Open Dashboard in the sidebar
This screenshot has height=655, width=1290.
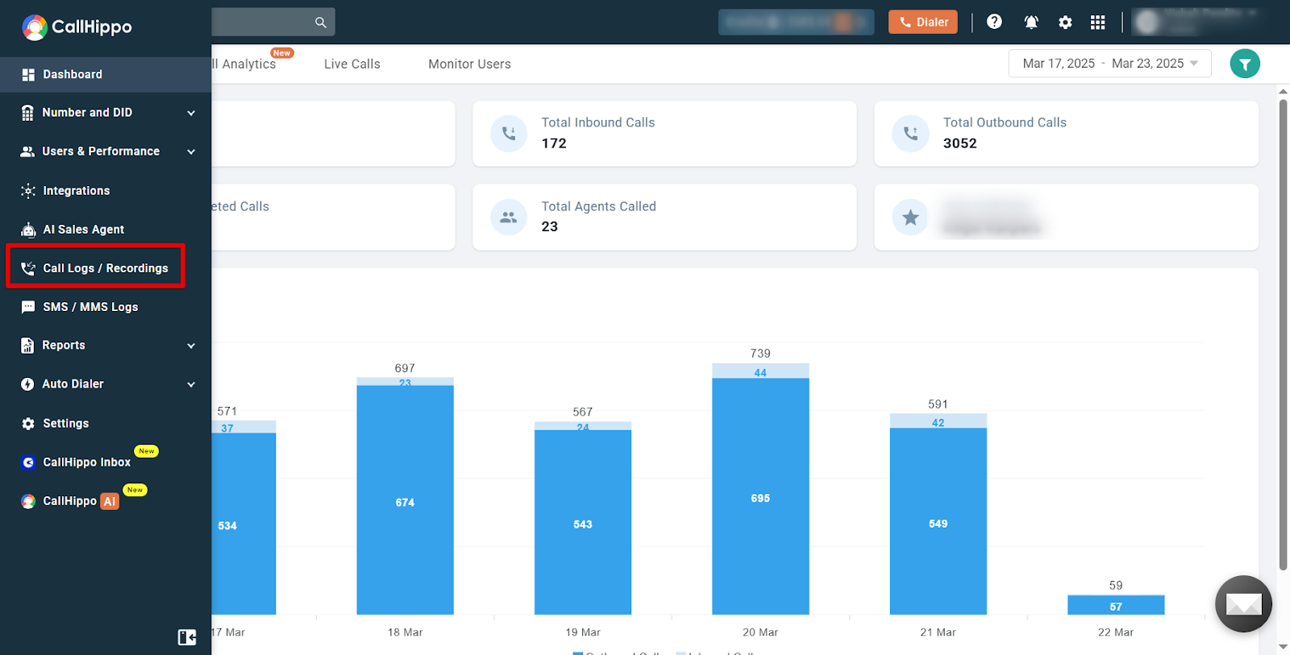pos(106,74)
